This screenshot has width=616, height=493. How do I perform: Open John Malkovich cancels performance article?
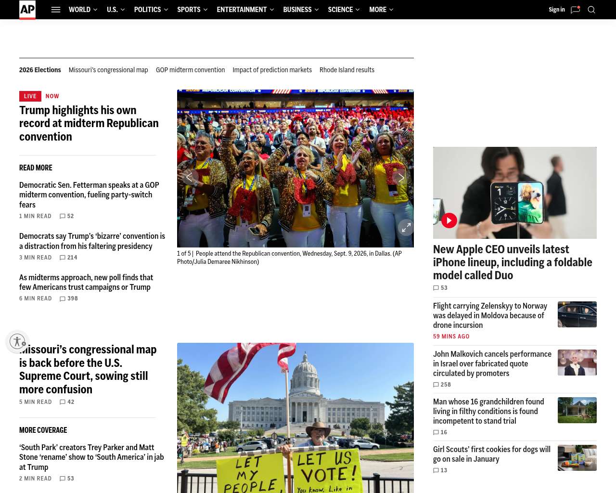492,363
